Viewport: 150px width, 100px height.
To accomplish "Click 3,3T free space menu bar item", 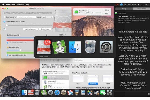I will 117,5.
